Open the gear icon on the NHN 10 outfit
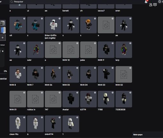This screenshot has height=138, width=163. 77,43
